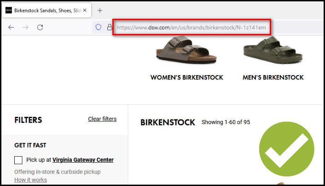Check the Pick up at store checkbox

tap(18, 160)
